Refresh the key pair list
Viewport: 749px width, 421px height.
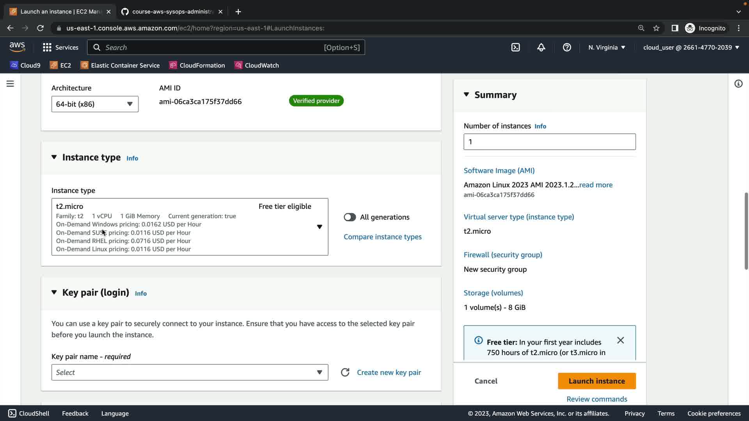coord(345,372)
